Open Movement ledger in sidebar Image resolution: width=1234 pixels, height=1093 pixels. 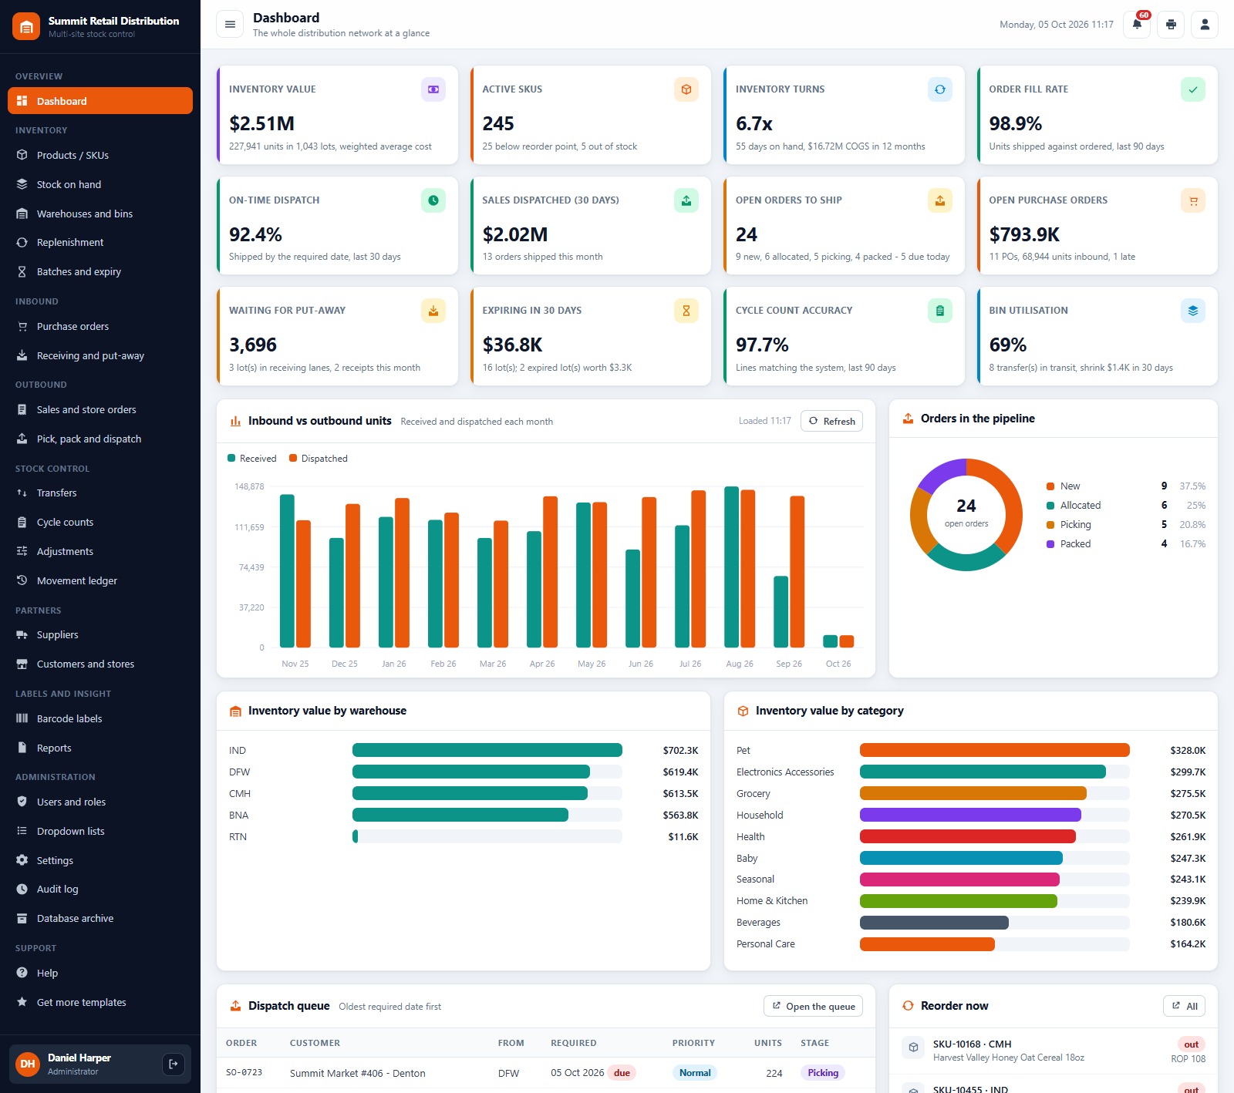[x=100, y=580]
